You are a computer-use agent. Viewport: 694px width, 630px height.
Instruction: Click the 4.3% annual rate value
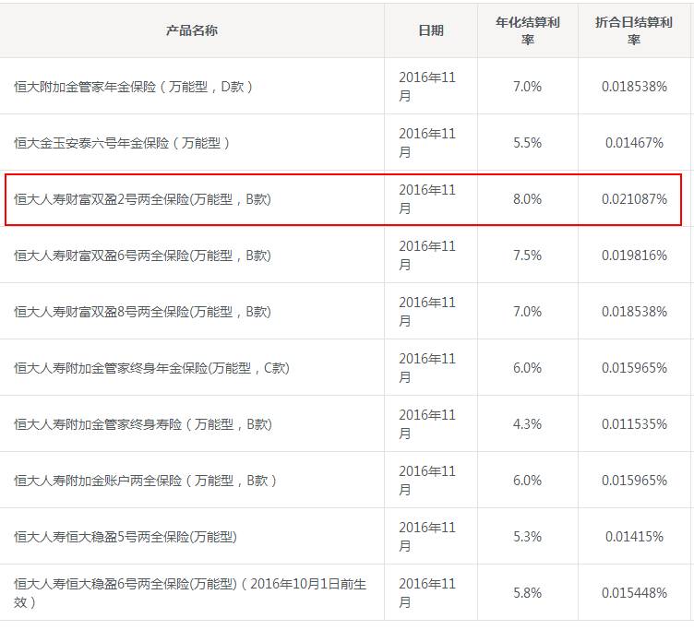[527, 423]
